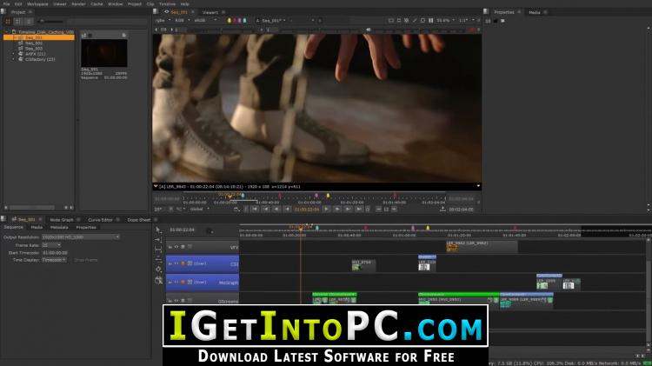Toggle the fourth header icon on CG track

(x=190, y=263)
